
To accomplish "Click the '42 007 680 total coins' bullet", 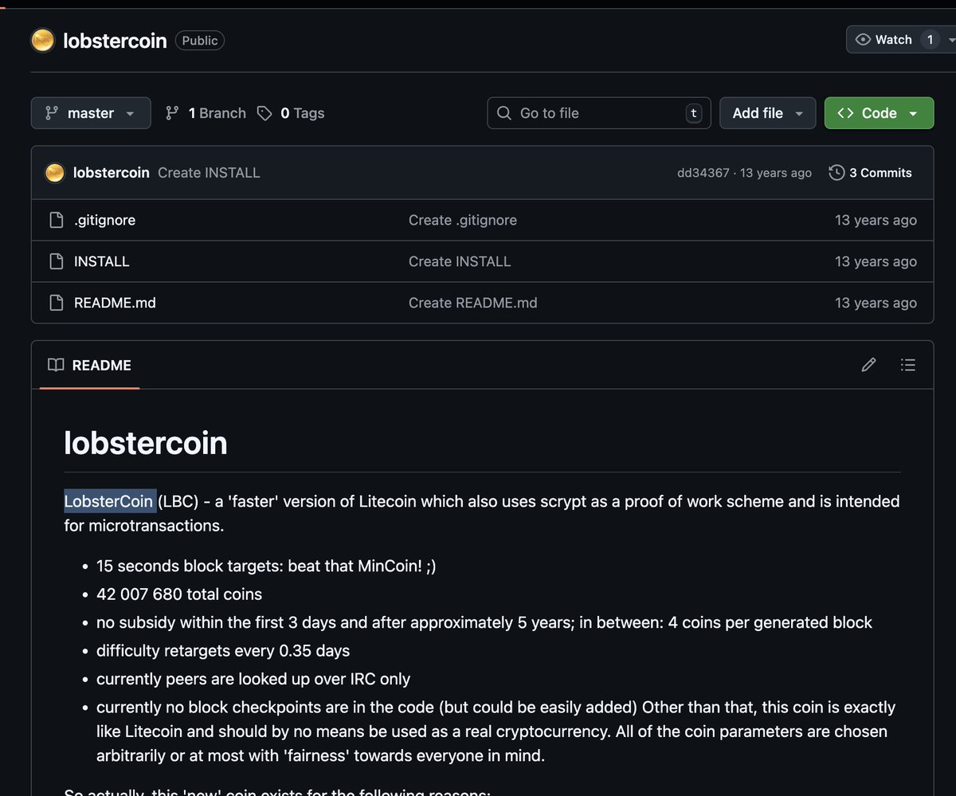I will [x=179, y=594].
